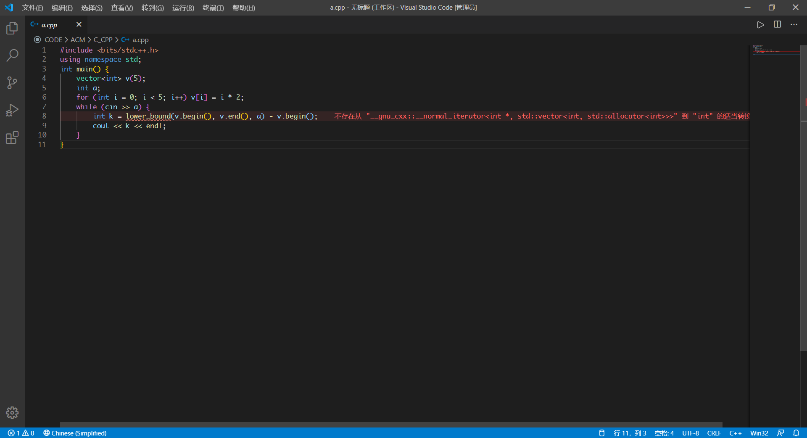Click the Chinese (Simplified) language indicator
This screenshot has width=807, height=438.
(75, 433)
